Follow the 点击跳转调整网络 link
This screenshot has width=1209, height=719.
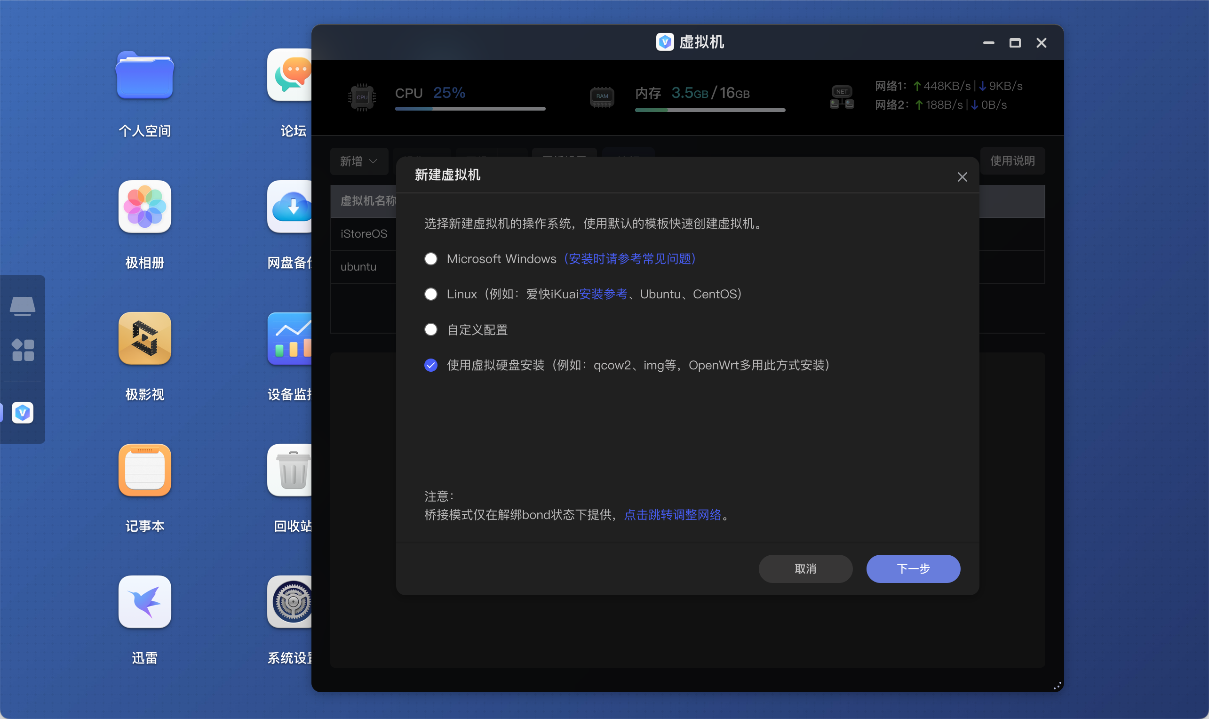[x=673, y=515]
